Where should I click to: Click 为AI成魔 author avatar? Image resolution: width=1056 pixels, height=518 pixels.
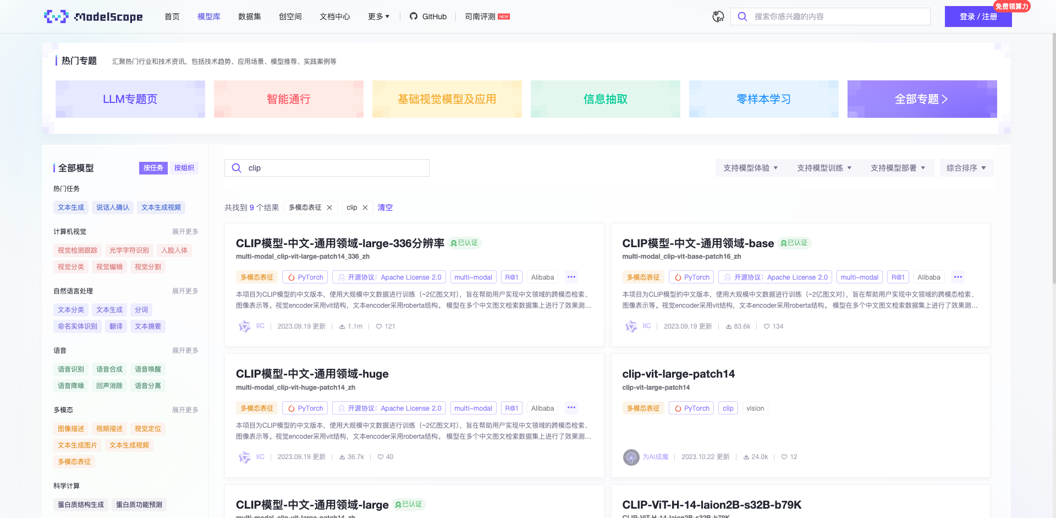tap(631, 457)
